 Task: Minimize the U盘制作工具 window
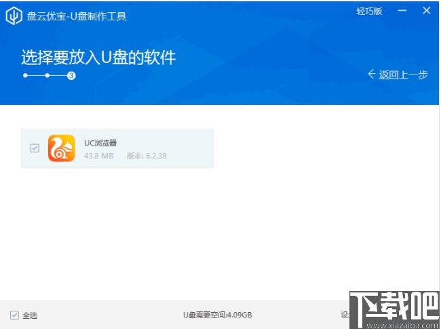[402, 11]
